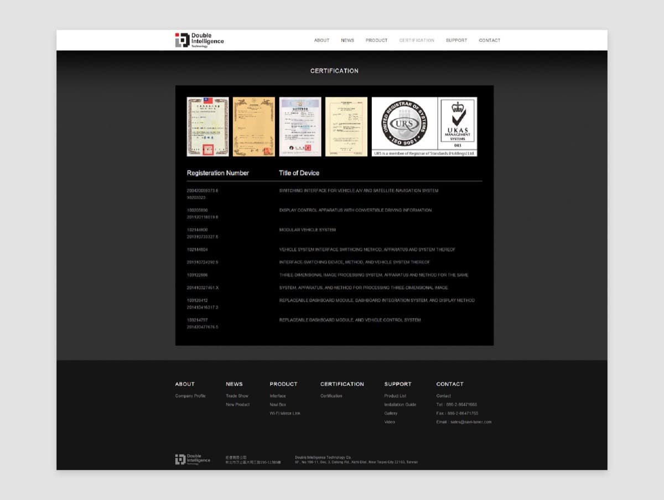Open the Gallery footer link

pyautogui.click(x=391, y=413)
